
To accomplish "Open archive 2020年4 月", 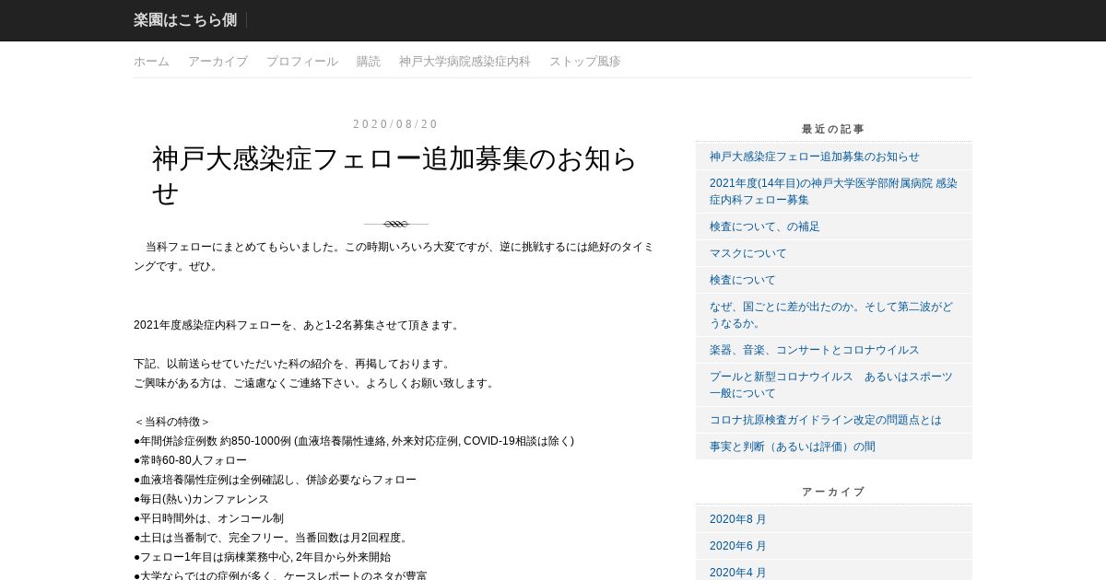I will [738, 572].
